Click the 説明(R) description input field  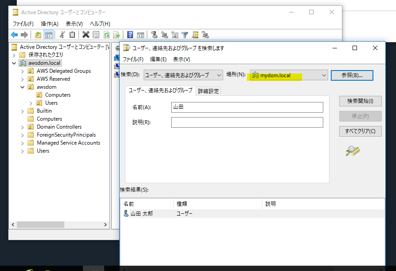pos(247,122)
